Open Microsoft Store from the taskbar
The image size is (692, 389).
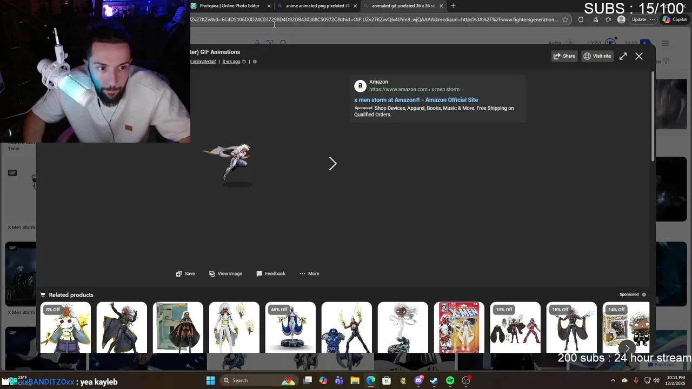[x=387, y=380]
